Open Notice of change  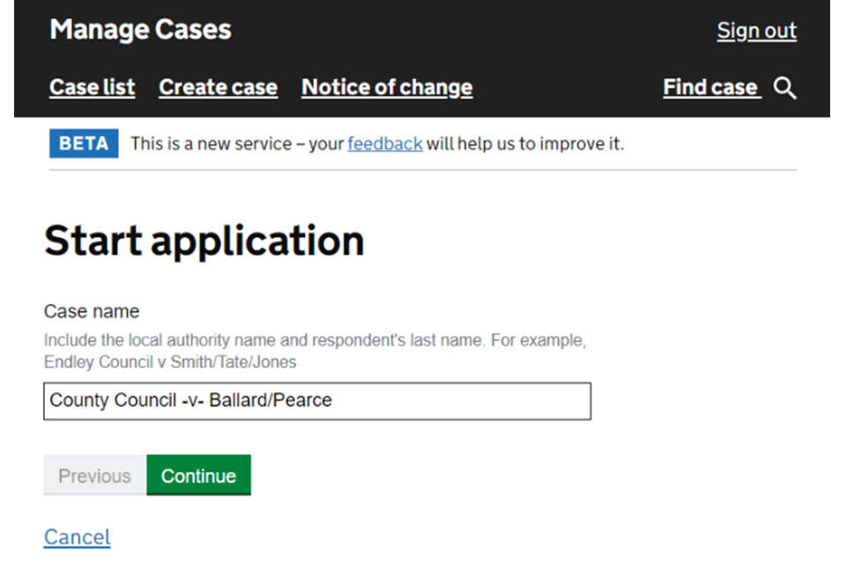[387, 87]
